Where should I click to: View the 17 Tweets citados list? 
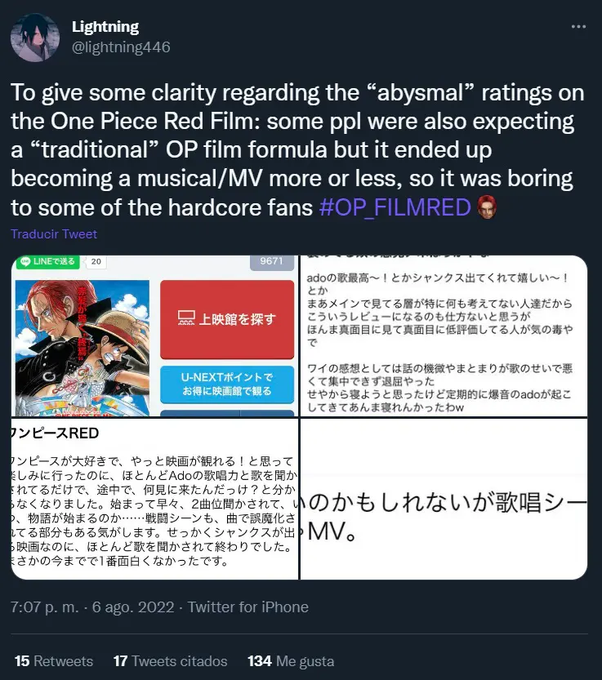pos(170,661)
